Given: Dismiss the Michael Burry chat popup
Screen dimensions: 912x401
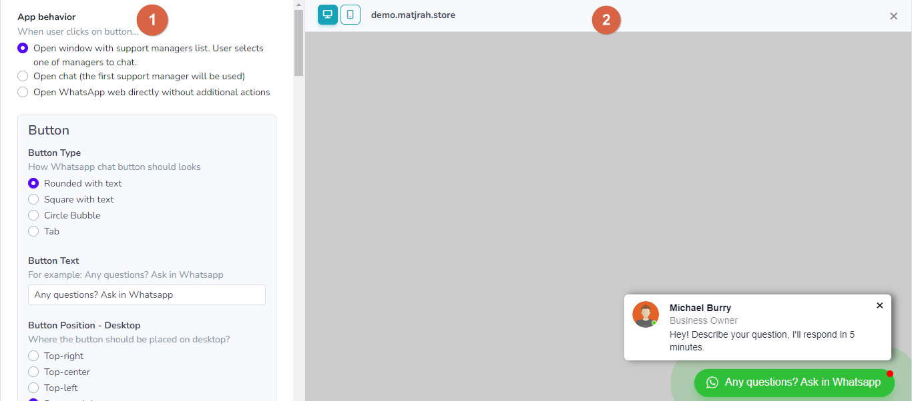Looking at the screenshot, I should pos(879,305).
